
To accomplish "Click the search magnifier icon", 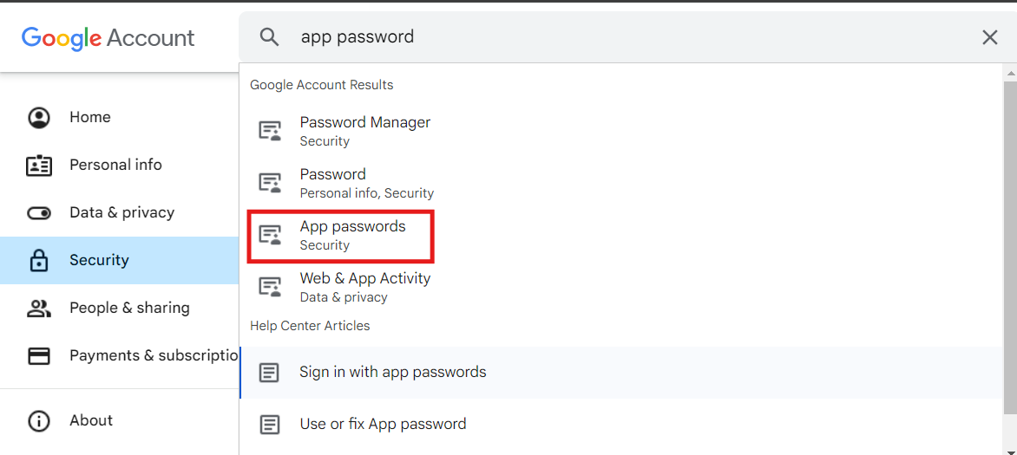I will [x=269, y=37].
